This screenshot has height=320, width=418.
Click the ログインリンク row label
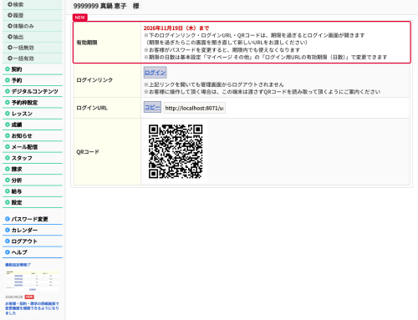(x=94, y=80)
